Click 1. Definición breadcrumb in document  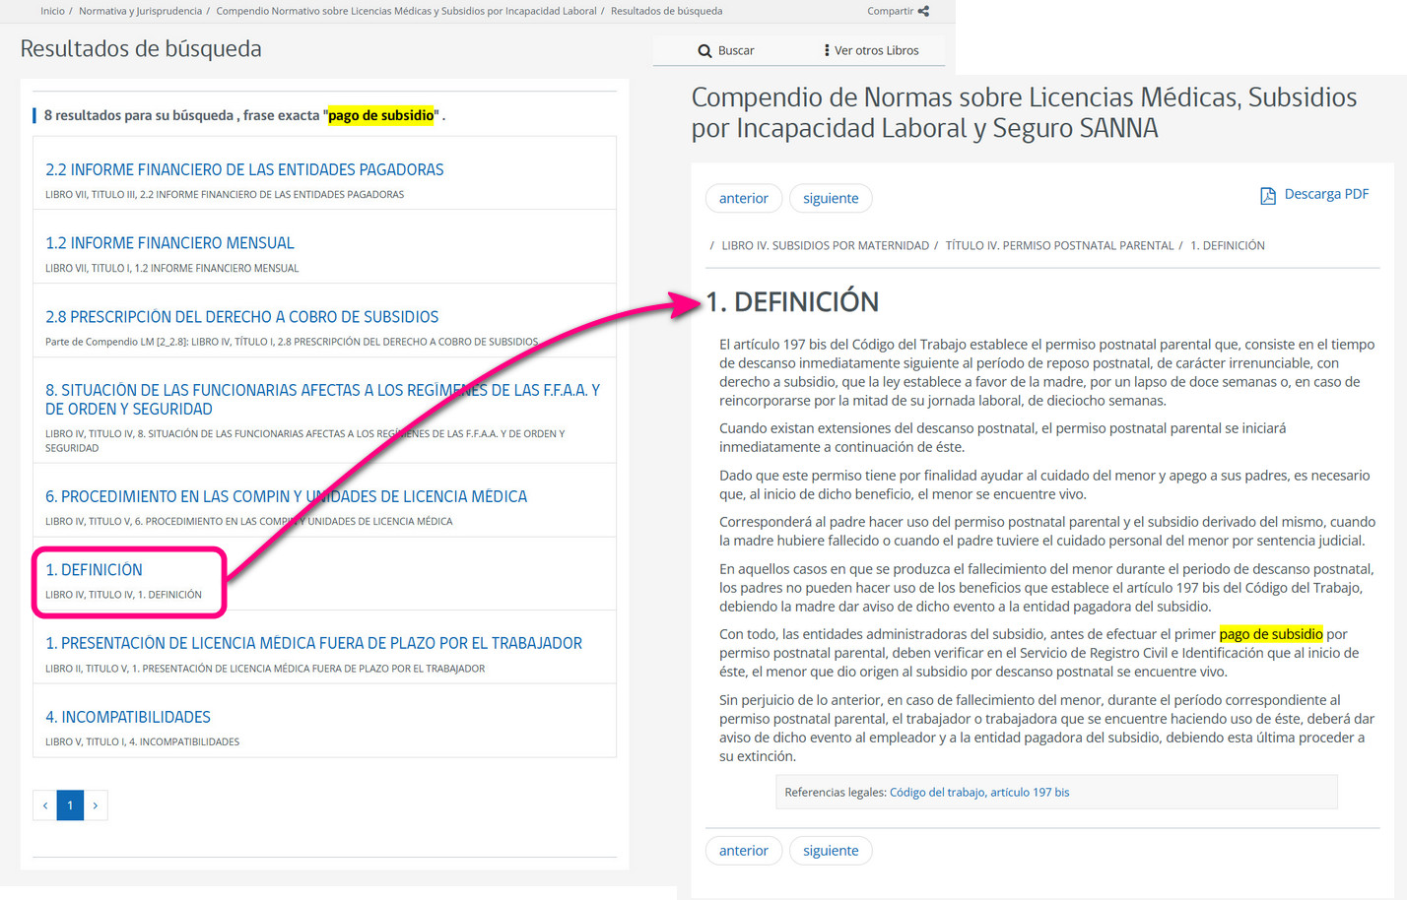[x=1227, y=245]
